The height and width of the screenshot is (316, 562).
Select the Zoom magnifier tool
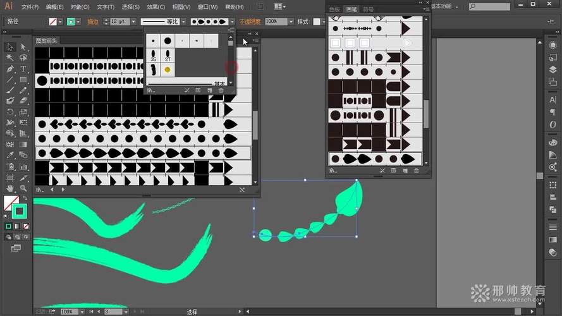pos(23,188)
